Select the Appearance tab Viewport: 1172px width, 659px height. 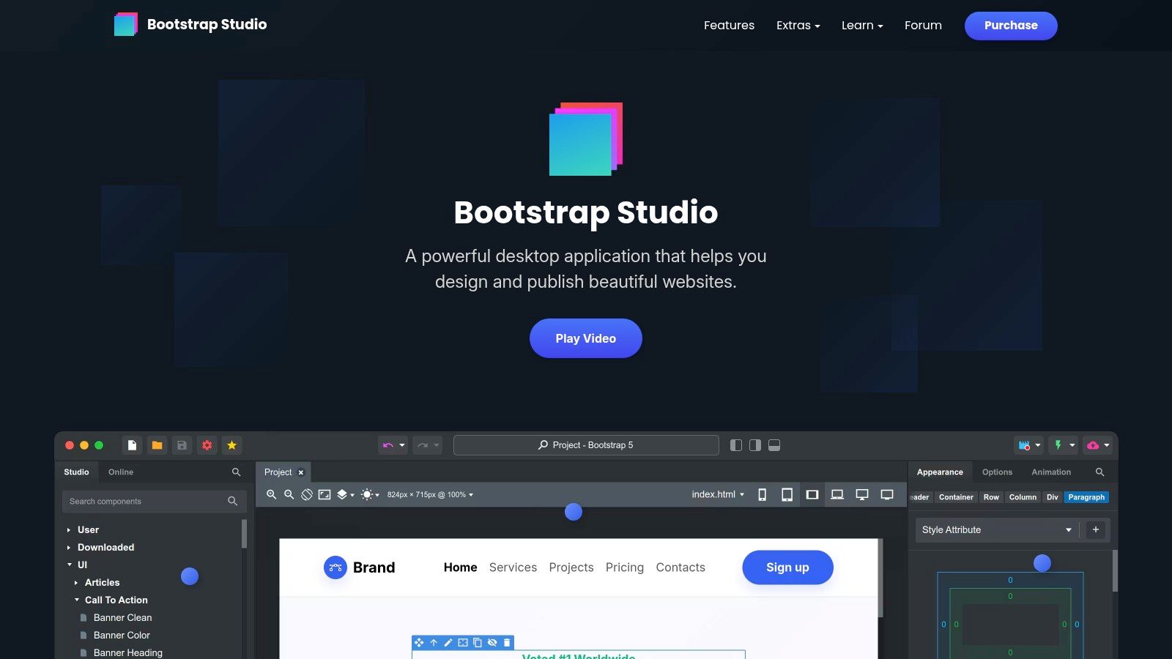tap(940, 472)
